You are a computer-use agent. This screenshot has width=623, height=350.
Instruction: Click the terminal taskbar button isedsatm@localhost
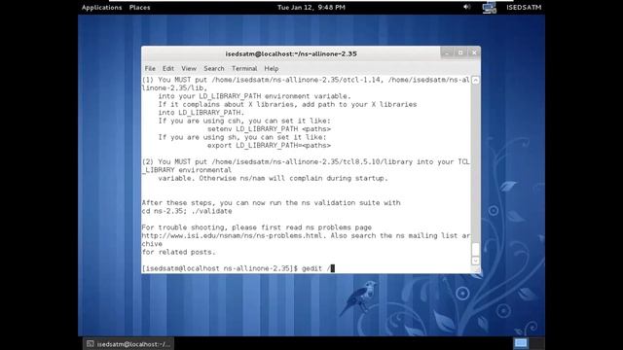click(128, 344)
